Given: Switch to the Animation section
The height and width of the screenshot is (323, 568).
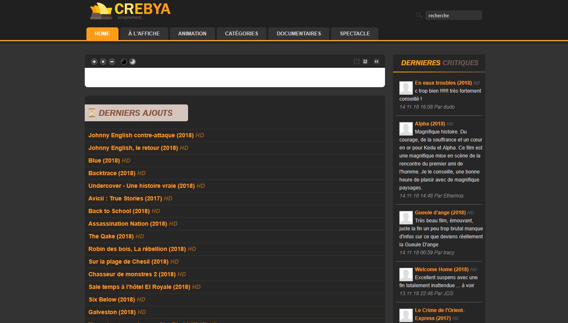Looking at the screenshot, I should tap(192, 33).
